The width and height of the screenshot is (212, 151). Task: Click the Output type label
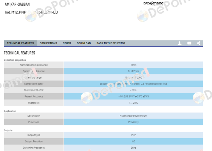34,135
